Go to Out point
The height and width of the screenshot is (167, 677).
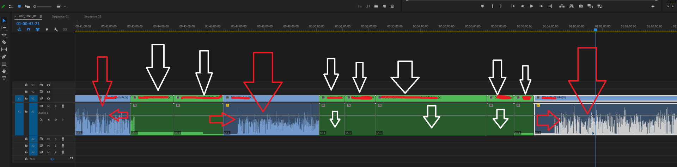coord(550,6)
